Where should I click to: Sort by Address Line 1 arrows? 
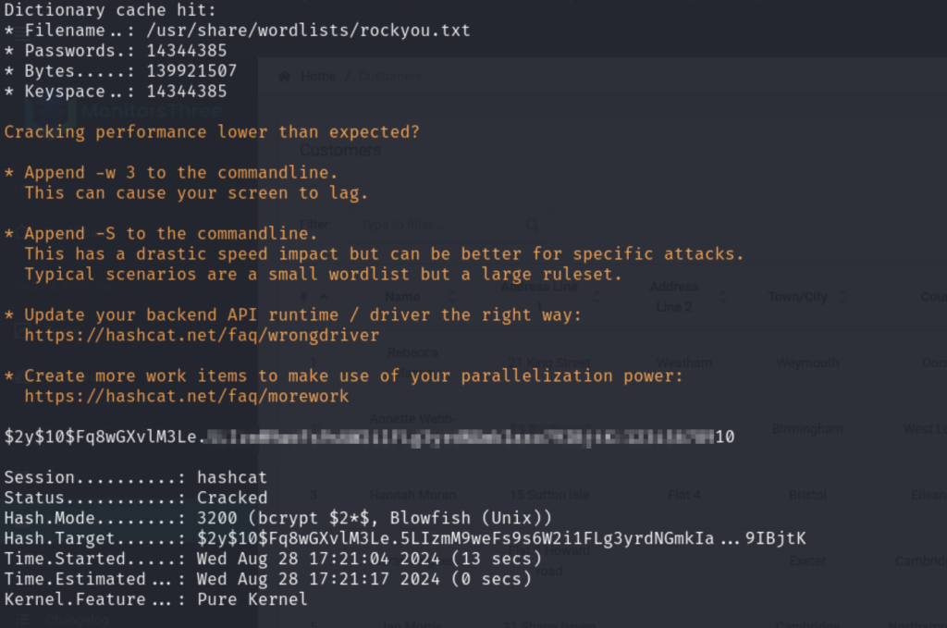[596, 297]
